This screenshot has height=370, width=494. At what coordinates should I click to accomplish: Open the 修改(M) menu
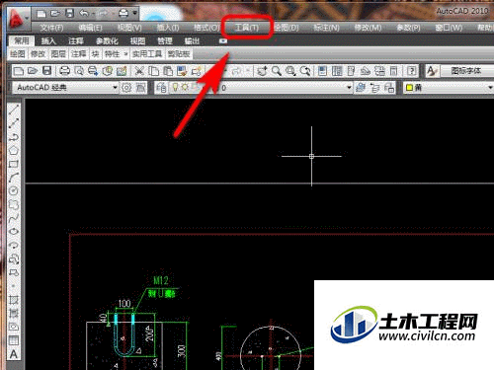pos(368,28)
